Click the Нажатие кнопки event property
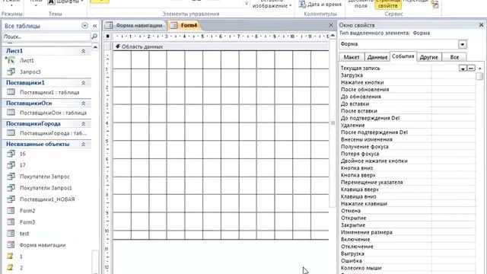 [408, 82]
